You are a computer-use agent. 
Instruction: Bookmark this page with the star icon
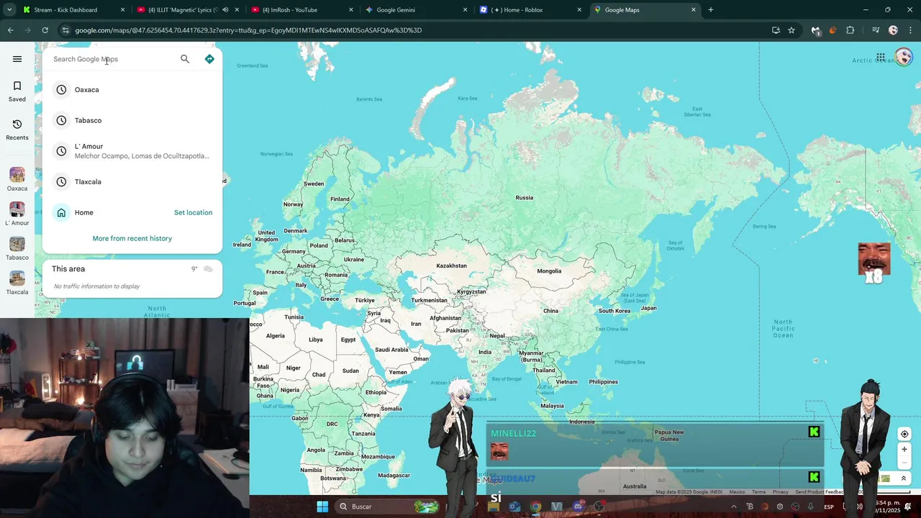[791, 30]
